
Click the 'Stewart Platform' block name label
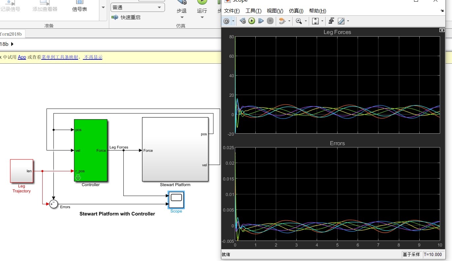[x=175, y=185]
